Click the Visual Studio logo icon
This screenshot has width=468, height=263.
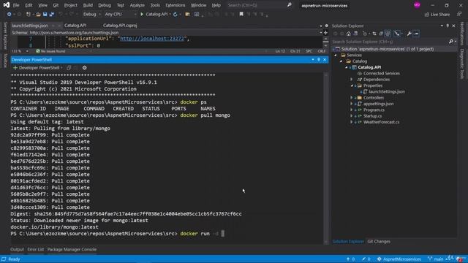pyautogui.click(x=7, y=5)
